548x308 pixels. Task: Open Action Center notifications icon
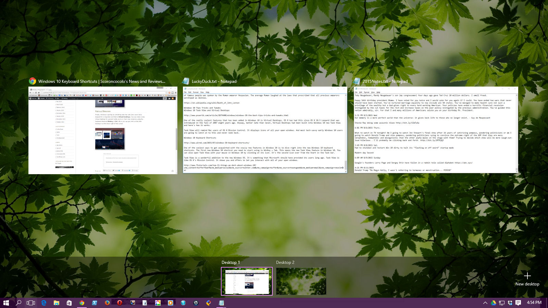click(518, 303)
